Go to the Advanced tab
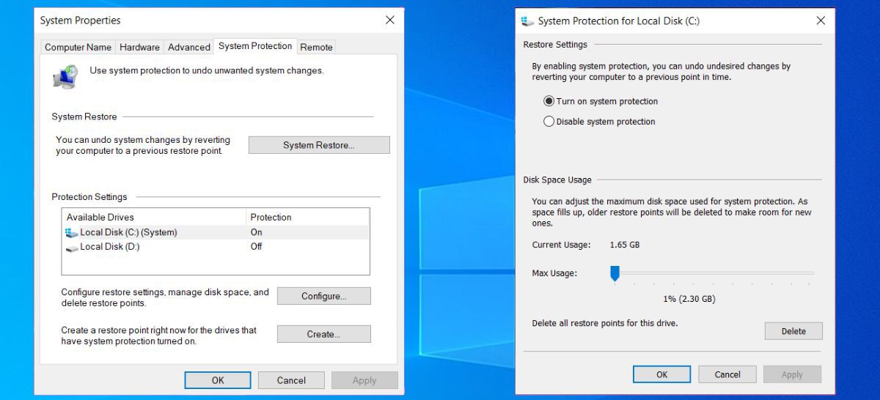The image size is (880, 400). pos(188,47)
